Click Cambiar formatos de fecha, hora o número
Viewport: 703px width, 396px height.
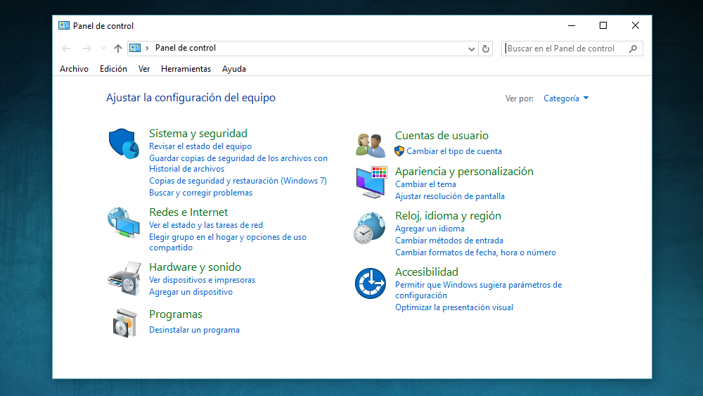(x=475, y=253)
